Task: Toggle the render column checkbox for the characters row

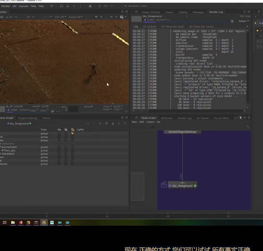Action: pos(66,154)
